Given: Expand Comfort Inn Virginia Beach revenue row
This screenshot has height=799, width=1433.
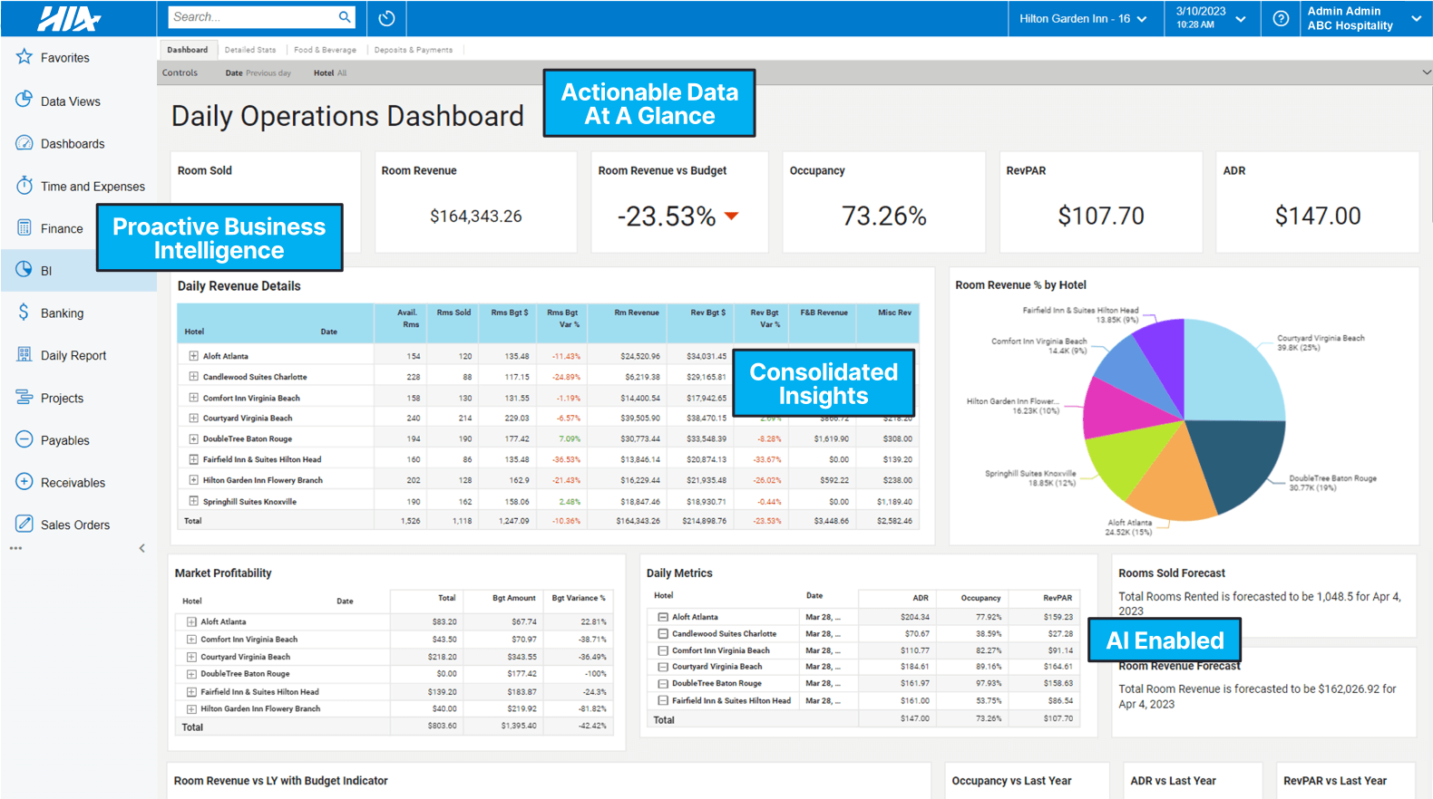Looking at the screenshot, I should pos(193,398).
